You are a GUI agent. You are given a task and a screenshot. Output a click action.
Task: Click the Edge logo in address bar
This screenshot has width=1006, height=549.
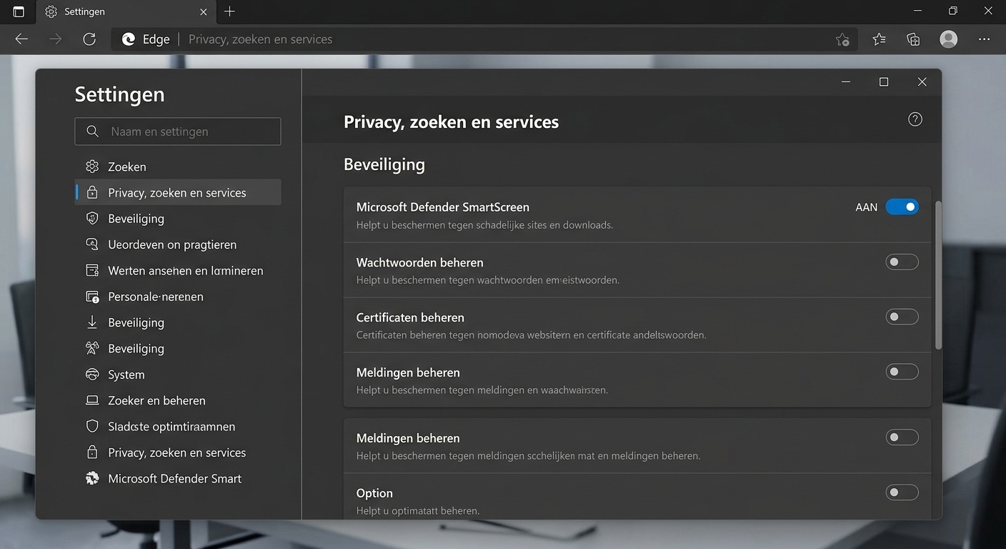[129, 39]
